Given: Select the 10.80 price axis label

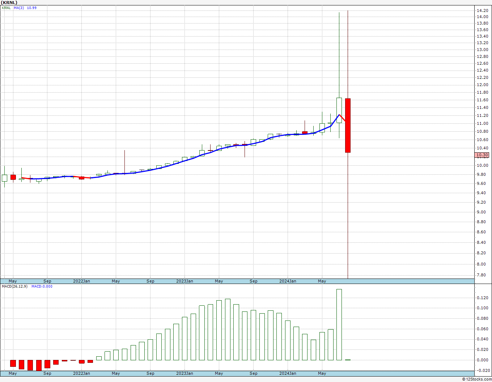Looking at the screenshot, I should [482, 132].
